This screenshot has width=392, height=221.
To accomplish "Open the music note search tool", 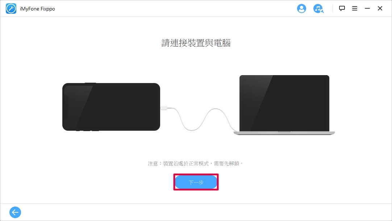I will point(318,8).
